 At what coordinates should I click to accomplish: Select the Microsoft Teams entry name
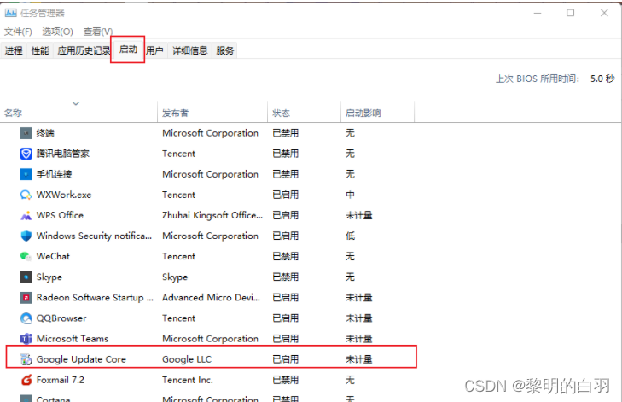pos(73,339)
